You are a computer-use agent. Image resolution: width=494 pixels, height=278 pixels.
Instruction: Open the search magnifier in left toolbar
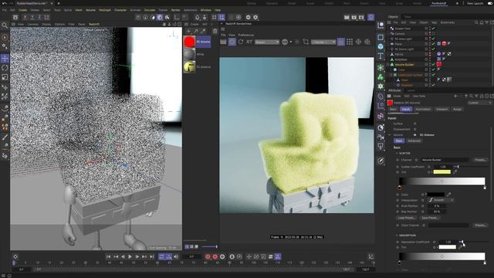click(x=5, y=25)
